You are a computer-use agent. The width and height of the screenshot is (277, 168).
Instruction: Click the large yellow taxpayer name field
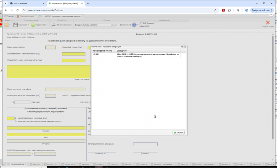[x=49, y=71]
